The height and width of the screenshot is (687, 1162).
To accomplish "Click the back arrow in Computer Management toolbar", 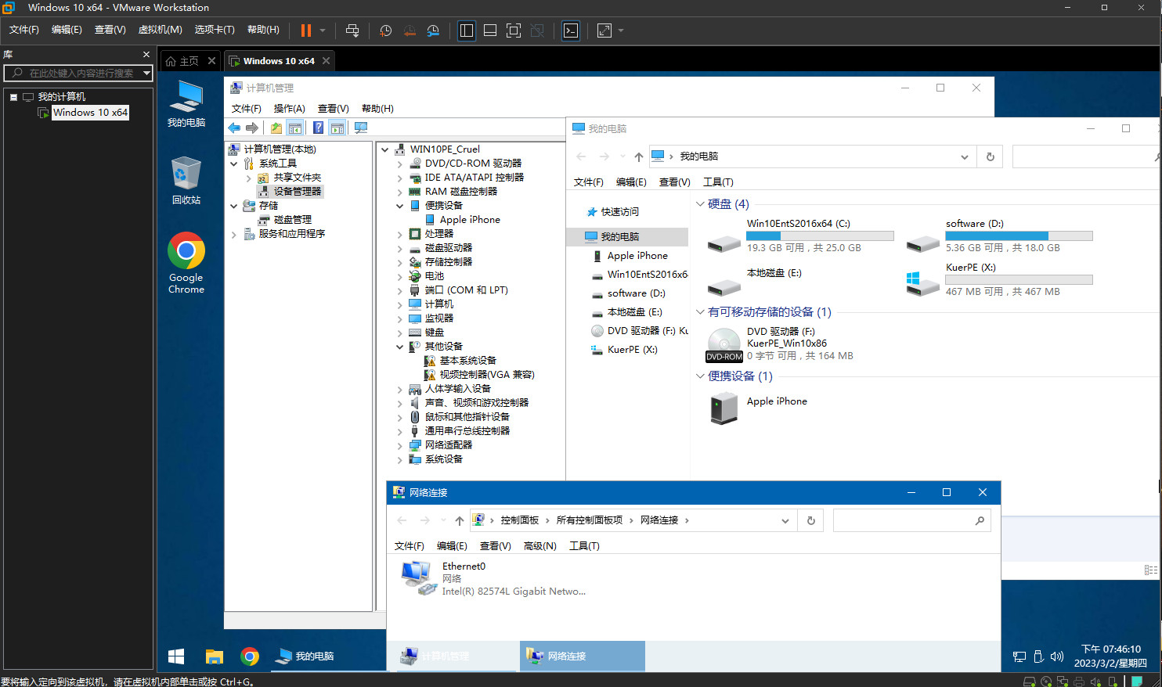I will (234, 128).
